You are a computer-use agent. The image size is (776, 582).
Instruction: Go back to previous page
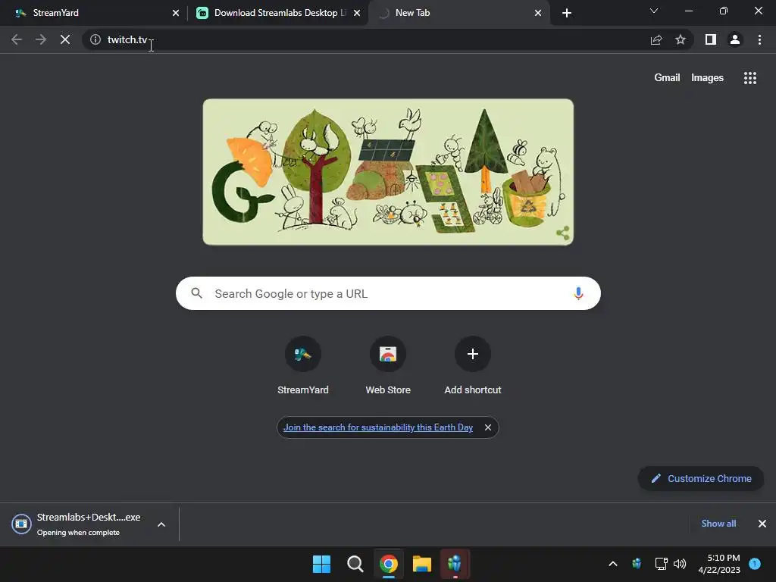coord(17,39)
